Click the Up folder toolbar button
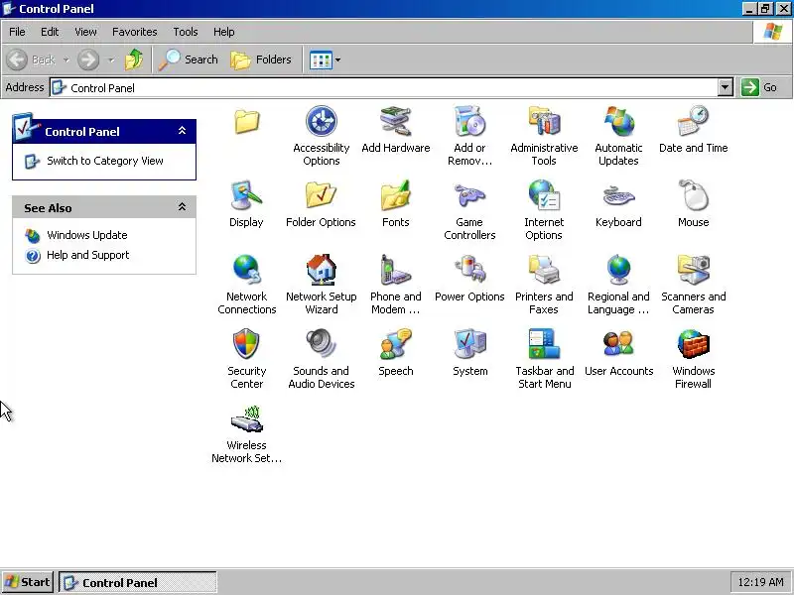The width and height of the screenshot is (794, 595). [134, 59]
